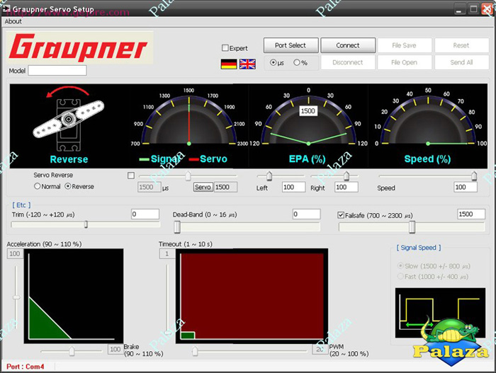Click the Servo button beside 1500
496x373 pixels.
tap(203, 187)
